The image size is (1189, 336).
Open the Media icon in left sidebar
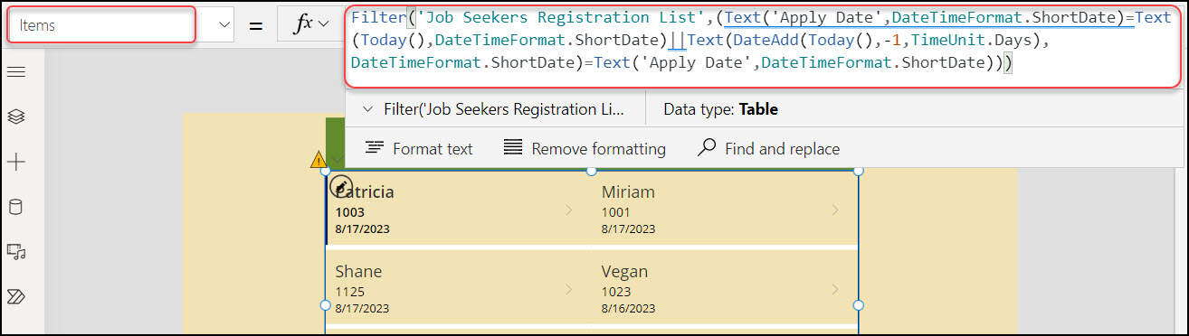pyautogui.click(x=15, y=252)
